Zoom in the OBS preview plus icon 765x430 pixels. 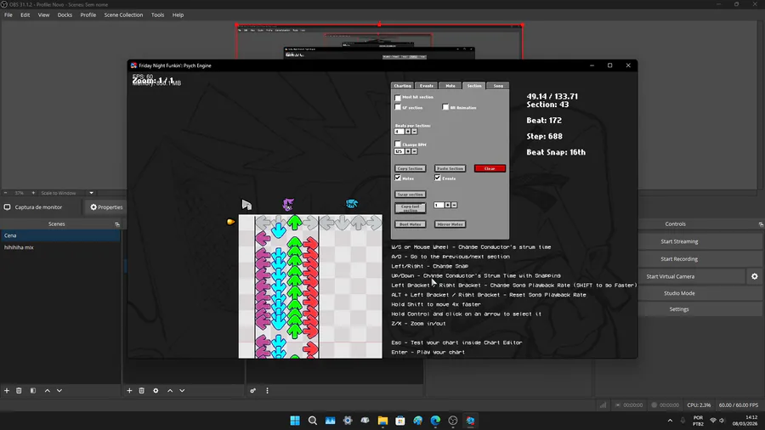click(33, 193)
